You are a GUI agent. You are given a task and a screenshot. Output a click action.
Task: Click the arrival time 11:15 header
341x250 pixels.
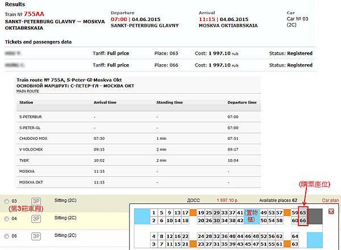click(207, 19)
